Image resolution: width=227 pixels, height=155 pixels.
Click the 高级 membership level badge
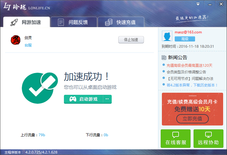(x=185, y=39)
